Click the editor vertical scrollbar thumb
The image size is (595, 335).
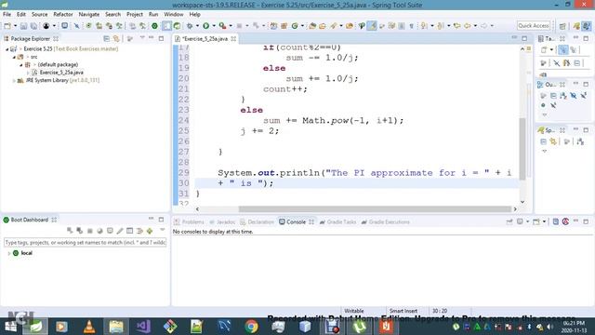[x=522, y=149]
